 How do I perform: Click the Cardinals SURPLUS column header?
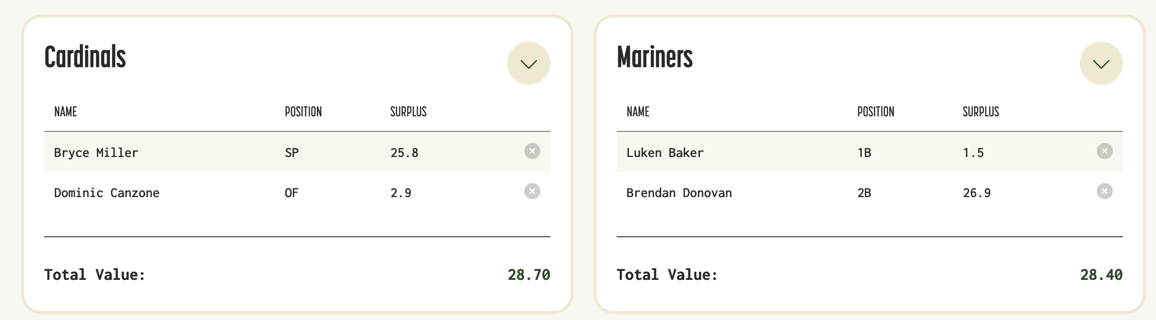coord(408,111)
